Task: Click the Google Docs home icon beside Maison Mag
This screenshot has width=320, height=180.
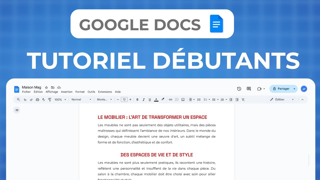Action: click(x=17, y=89)
